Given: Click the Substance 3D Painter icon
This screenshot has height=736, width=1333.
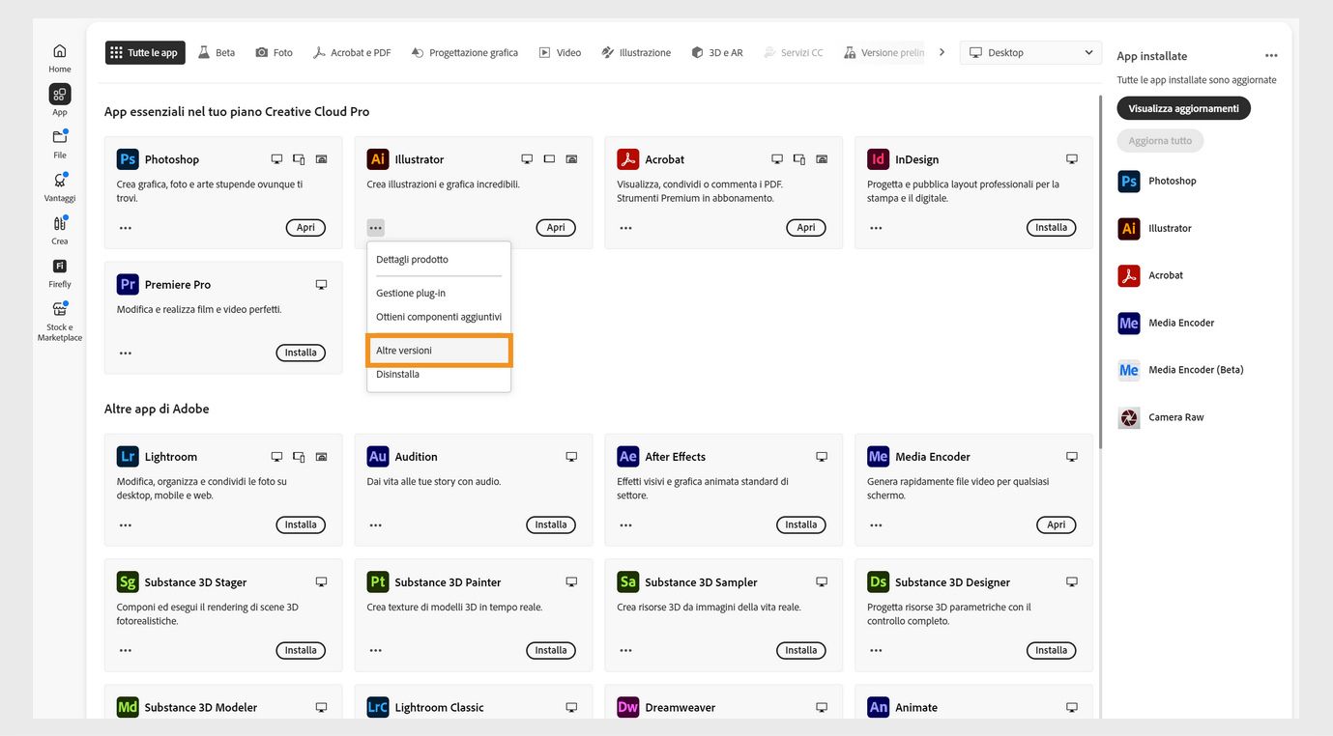Looking at the screenshot, I should [x=378, y=582].
